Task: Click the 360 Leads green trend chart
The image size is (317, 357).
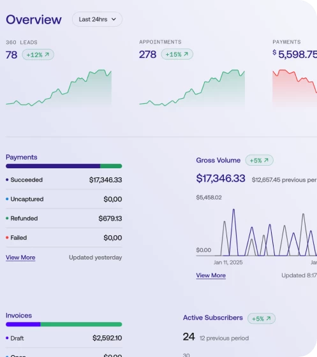Action: [x=59, y=88]
